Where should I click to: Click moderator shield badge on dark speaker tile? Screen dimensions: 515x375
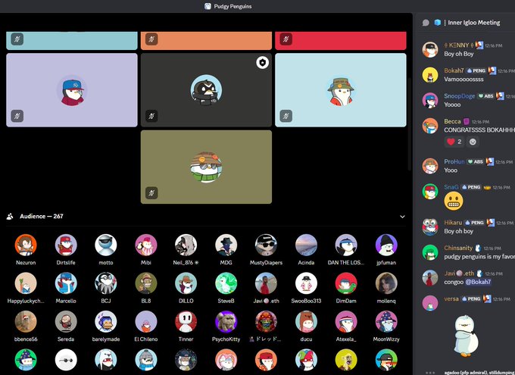pyautogui.click(x=263, y=62)
